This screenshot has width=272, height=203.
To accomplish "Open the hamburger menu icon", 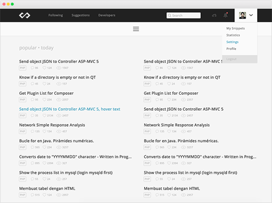I will point(136,29).
